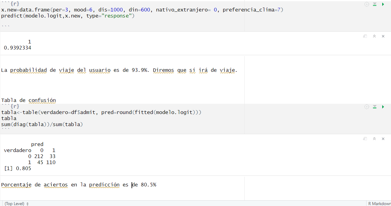Viewport: 391px width, 206px height.
Task: Click the 212 cell in confusion table
Action: (x=39, y=156)
